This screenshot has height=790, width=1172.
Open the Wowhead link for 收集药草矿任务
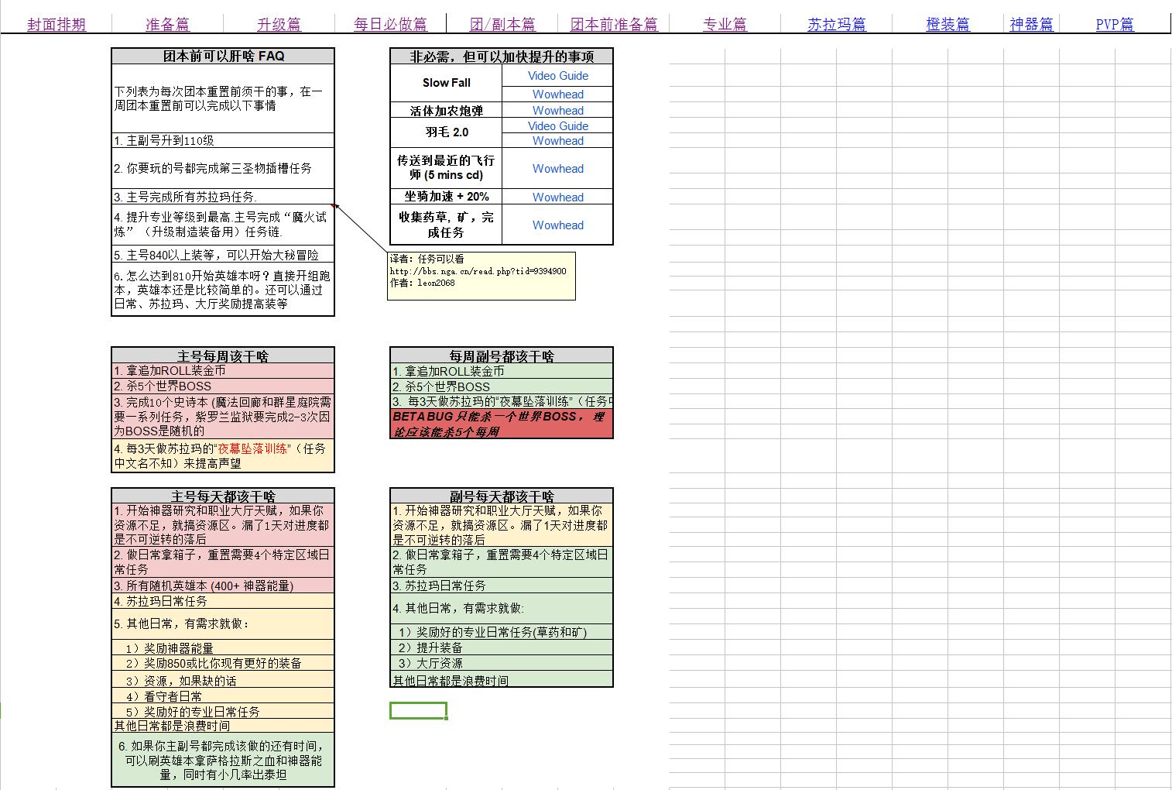point(557,225)
